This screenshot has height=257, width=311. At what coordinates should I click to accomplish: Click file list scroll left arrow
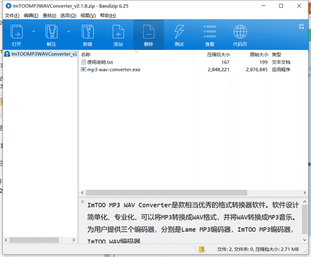pos(82,192)
